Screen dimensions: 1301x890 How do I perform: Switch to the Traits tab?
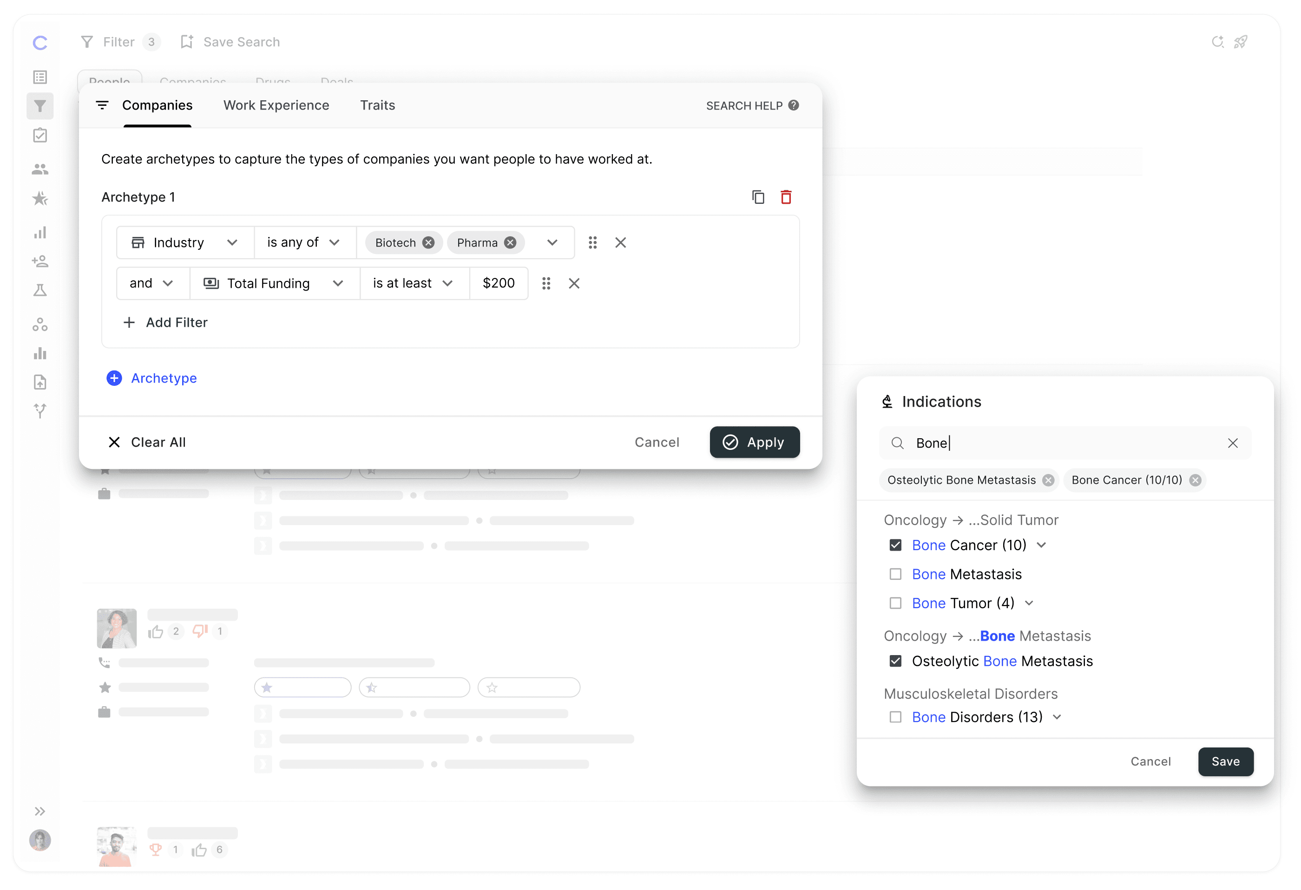(x=377, y=105)
